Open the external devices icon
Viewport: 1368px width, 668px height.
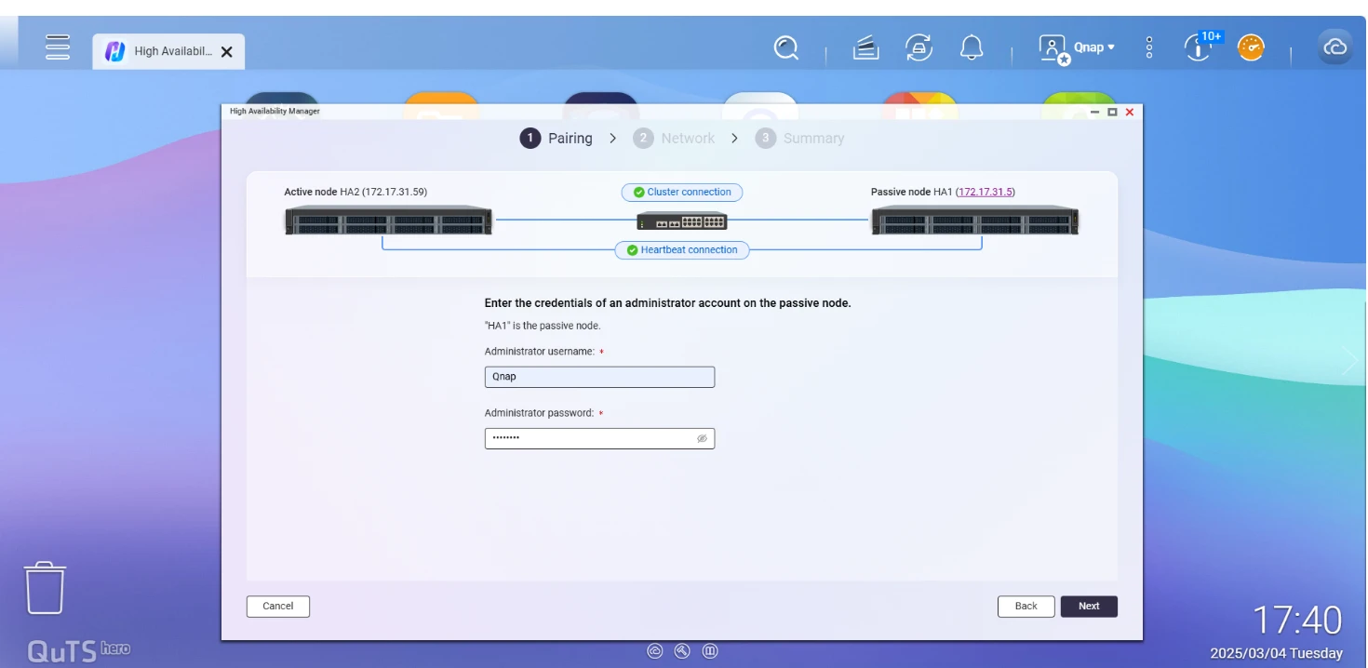(x=919, y=47)
